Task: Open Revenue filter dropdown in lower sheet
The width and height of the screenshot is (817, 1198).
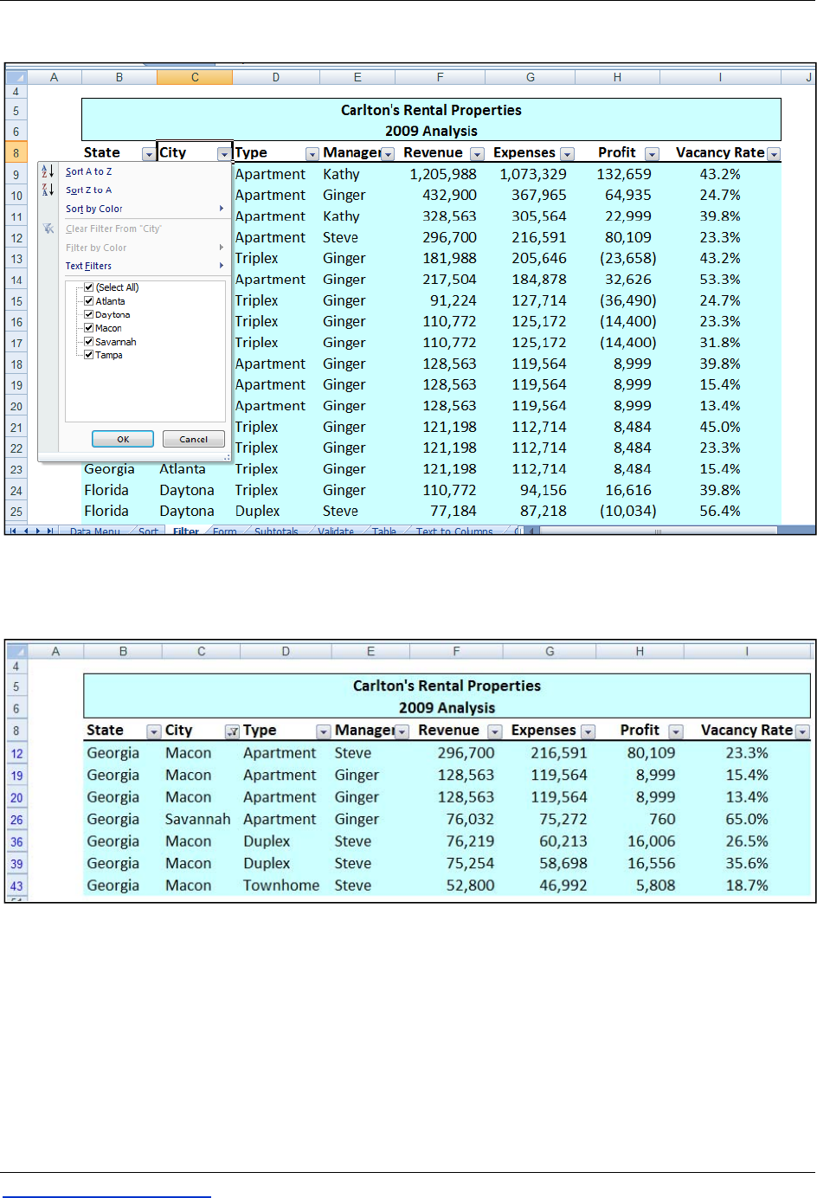Action: click(494, 731)
